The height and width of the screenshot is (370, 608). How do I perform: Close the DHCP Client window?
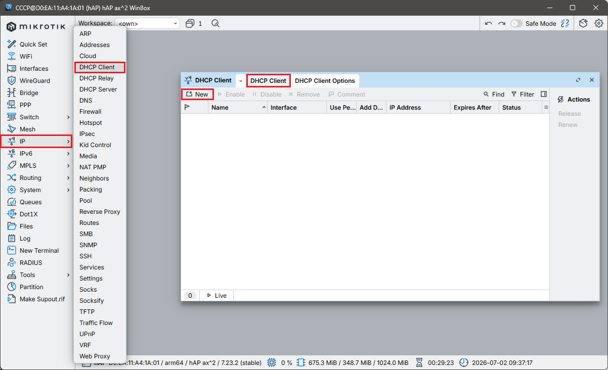(592, 80)
